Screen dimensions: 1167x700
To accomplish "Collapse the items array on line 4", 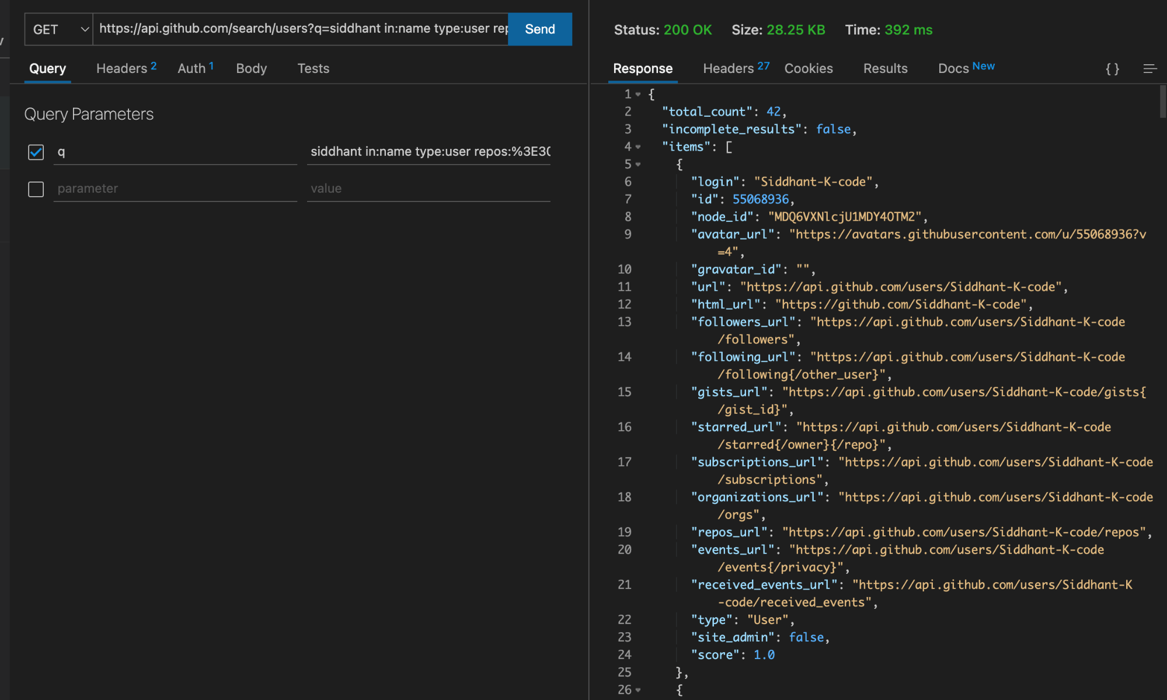I will click(x=638, y=147).
